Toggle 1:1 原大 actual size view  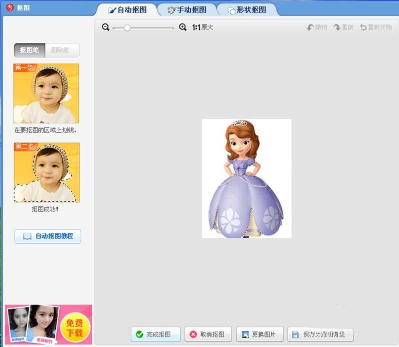click(202, 27)
